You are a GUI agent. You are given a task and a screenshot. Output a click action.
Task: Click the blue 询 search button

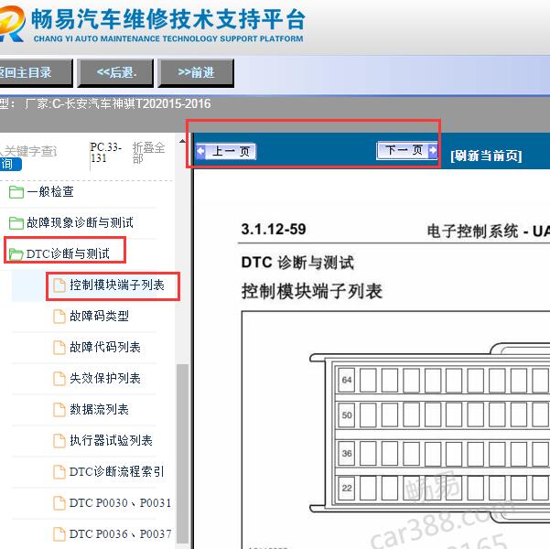pyautogui.click(x=10, y=164)
